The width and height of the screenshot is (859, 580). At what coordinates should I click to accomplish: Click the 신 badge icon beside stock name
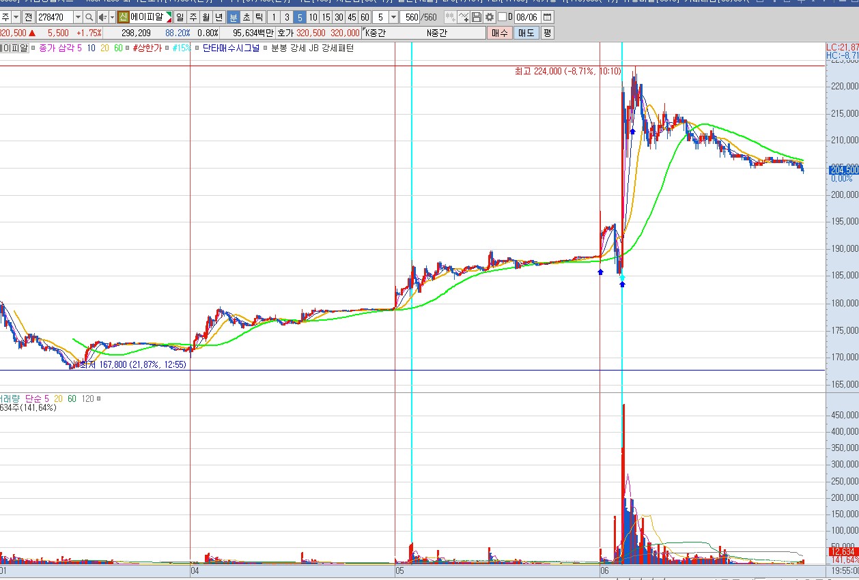[x=124, y=17]
